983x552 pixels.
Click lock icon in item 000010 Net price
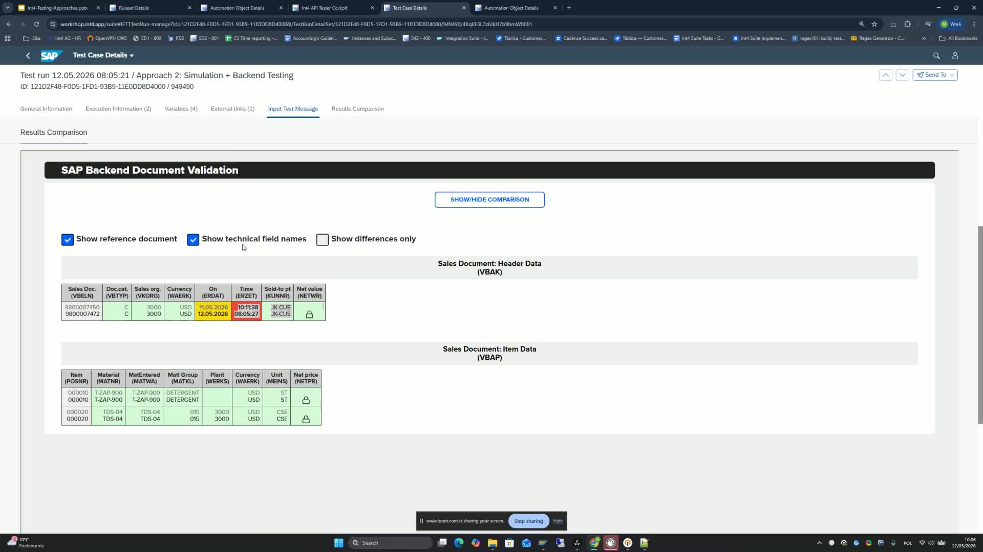(x=306, y=400)
